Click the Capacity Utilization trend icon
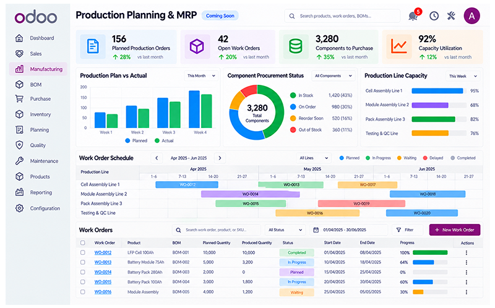Image resolution: width=495 pixels, height=308 pixels. pyautogui.click(x=399, y=47)
